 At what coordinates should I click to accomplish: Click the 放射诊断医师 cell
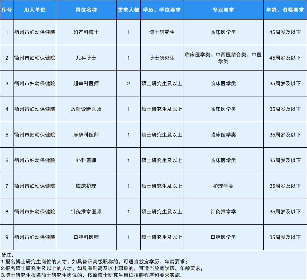86,109
